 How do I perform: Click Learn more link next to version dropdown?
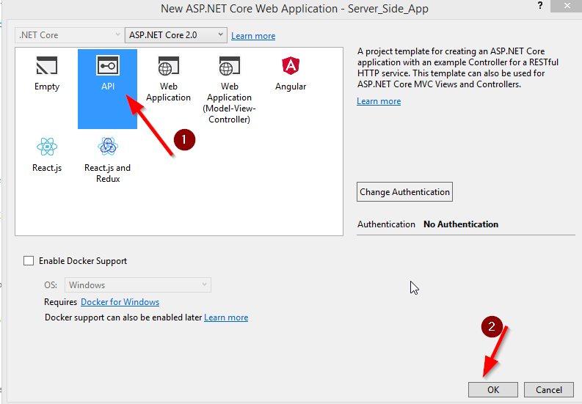click(x=253, y=36)
